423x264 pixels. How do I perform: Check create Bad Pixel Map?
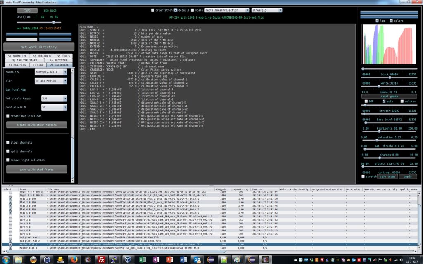[8, 116]
